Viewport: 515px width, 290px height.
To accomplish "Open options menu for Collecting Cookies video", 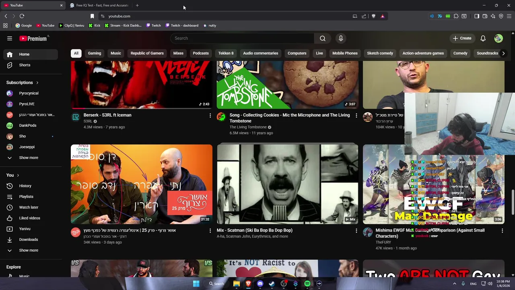I will (x=356, y=116).
